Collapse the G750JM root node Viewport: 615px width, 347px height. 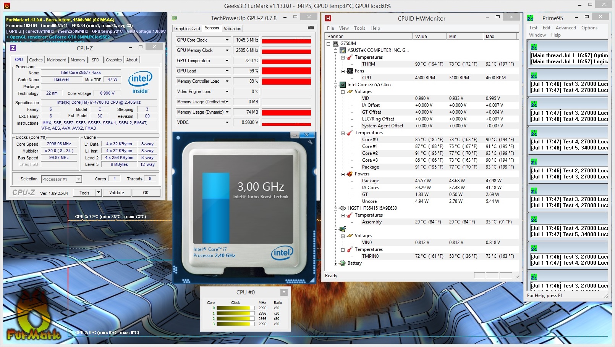point(329,43)
